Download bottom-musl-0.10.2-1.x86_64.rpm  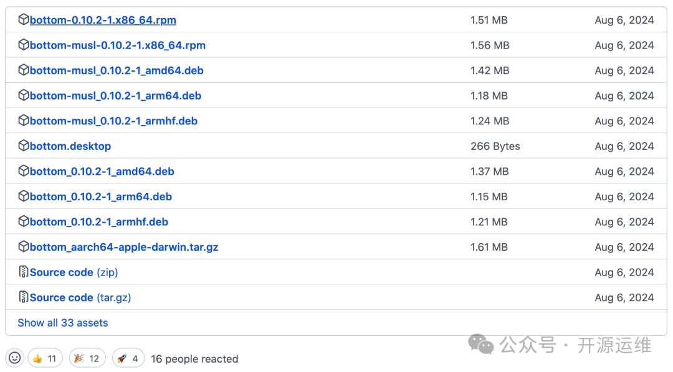[118, 45]
